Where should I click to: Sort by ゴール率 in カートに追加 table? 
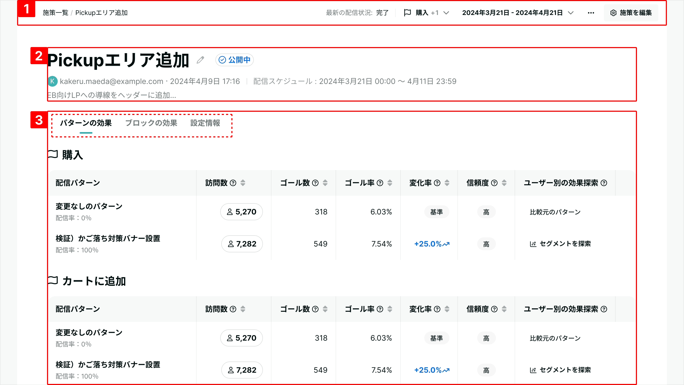pos(390,309)
